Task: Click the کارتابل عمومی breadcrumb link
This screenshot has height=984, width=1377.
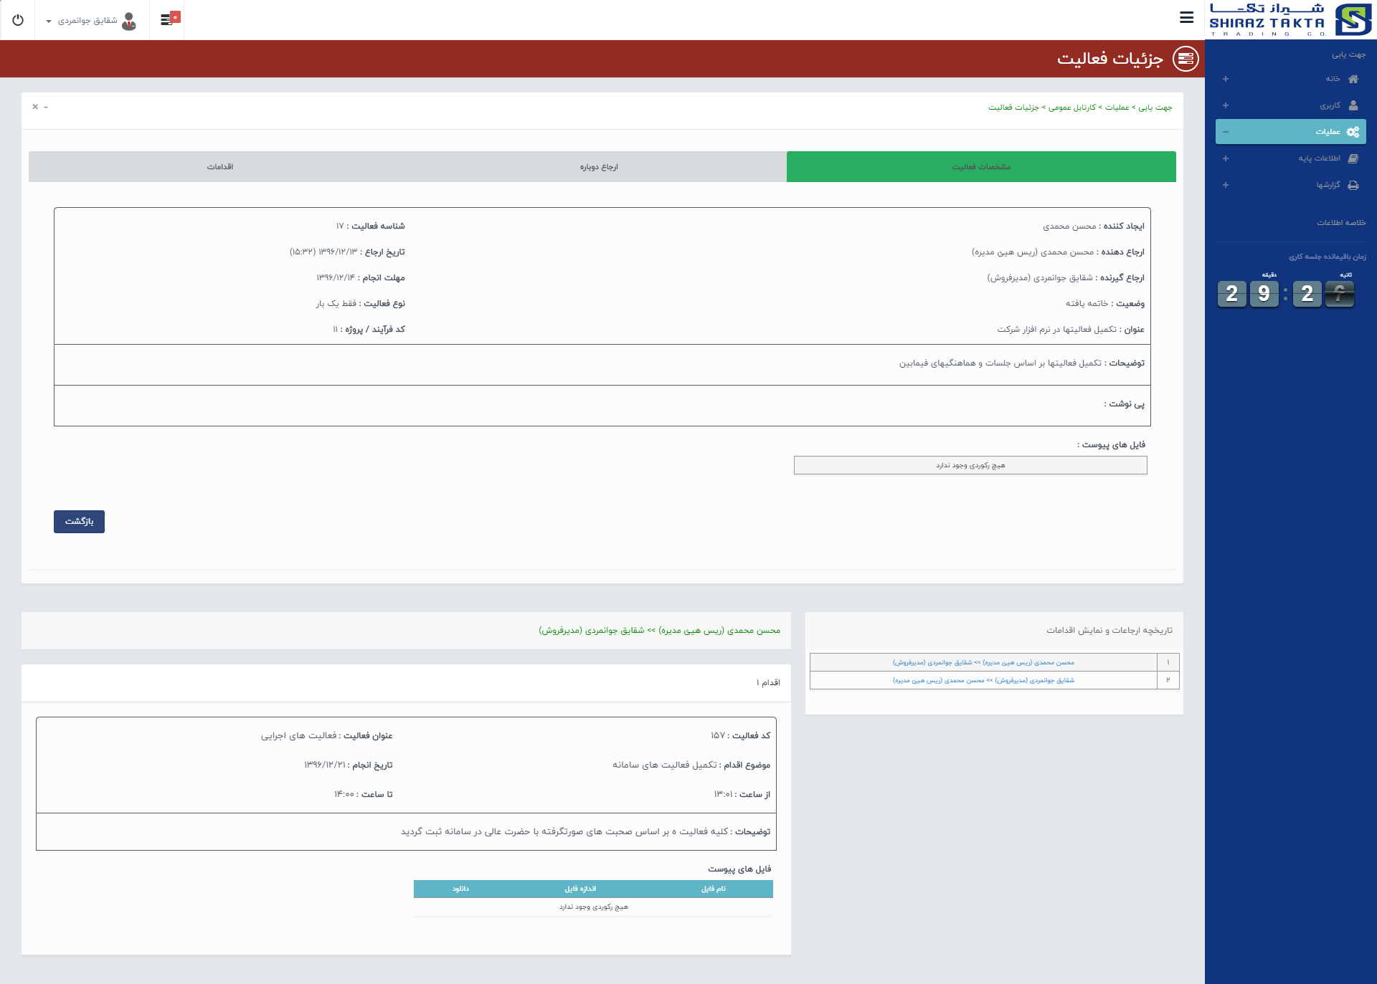Action: tap(1071, 108)
